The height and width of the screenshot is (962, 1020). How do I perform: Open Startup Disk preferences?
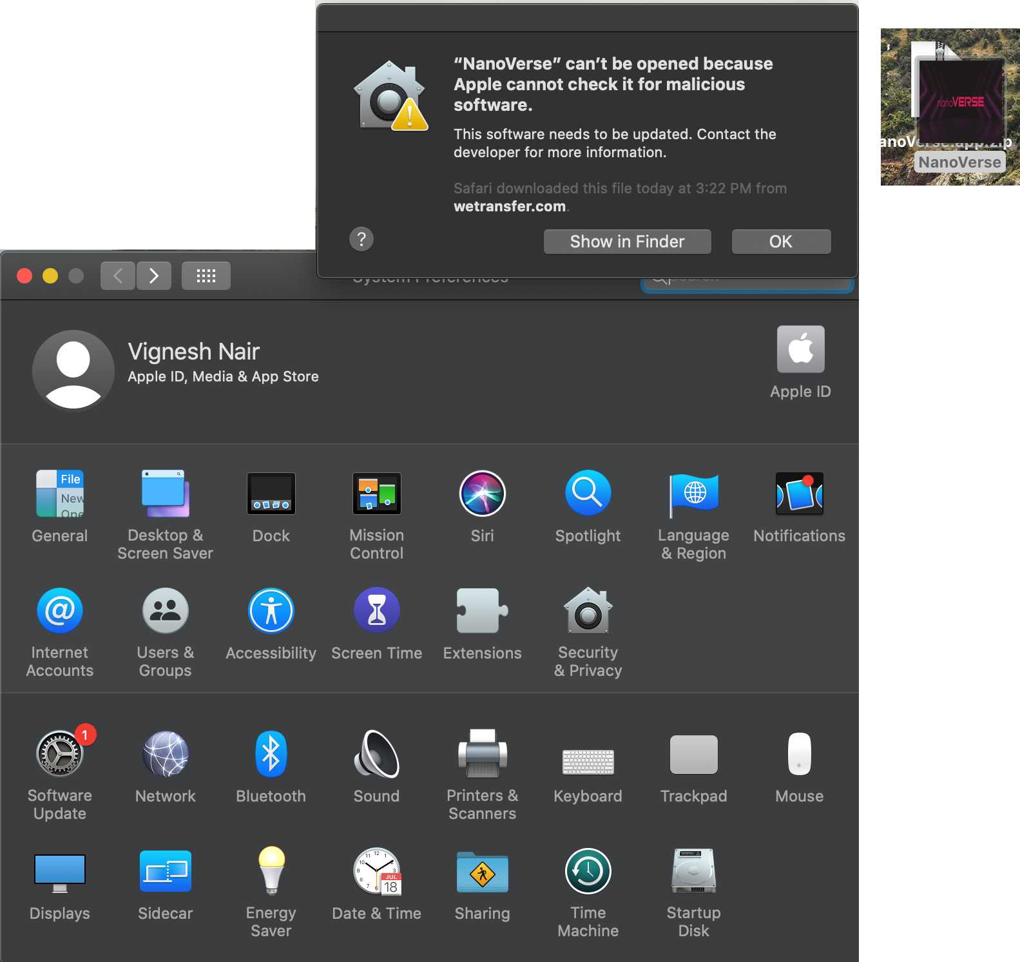click(693, 871)
